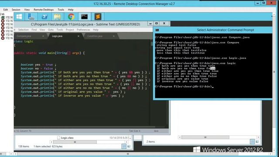This screenshot has height=157, width=279.
Task: Click the Command Prompt cursor line
Action: point(184,86)
